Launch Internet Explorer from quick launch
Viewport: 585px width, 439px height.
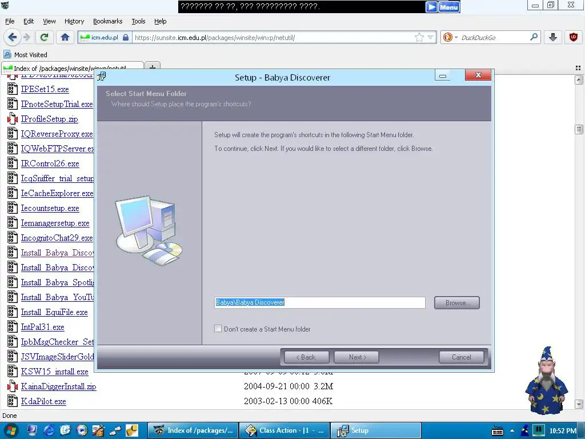click(49, 430)
